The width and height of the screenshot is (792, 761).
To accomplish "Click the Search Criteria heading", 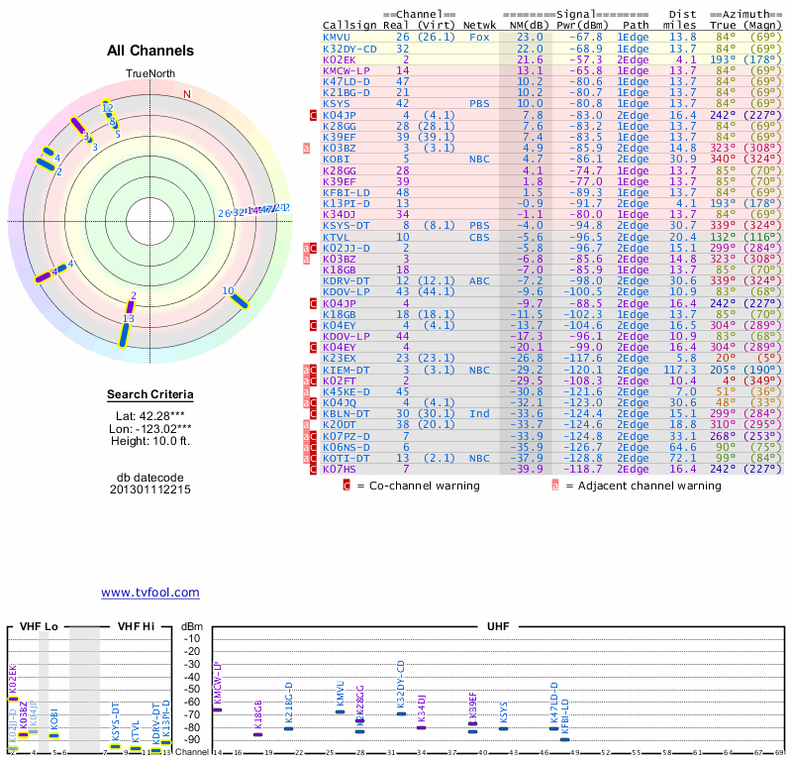I will click(x=150, y=395).
